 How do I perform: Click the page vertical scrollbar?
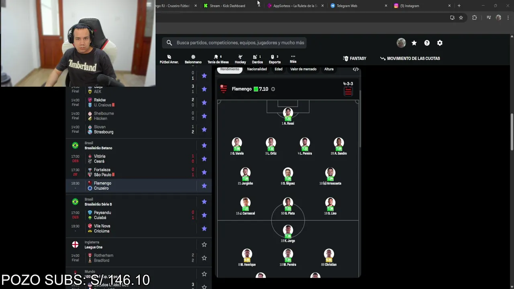point(512,132)
